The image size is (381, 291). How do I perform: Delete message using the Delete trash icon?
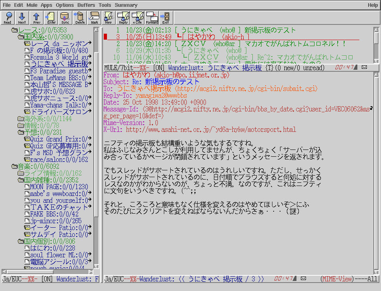point(80,18)
